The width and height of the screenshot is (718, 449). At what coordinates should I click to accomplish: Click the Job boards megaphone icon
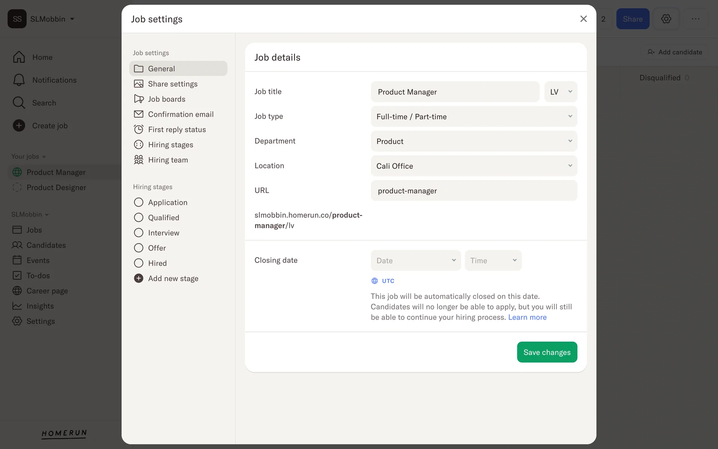138,99
